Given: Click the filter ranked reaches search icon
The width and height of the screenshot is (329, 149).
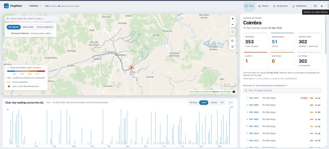Looking at the screenshot, I should coord(246,91).
